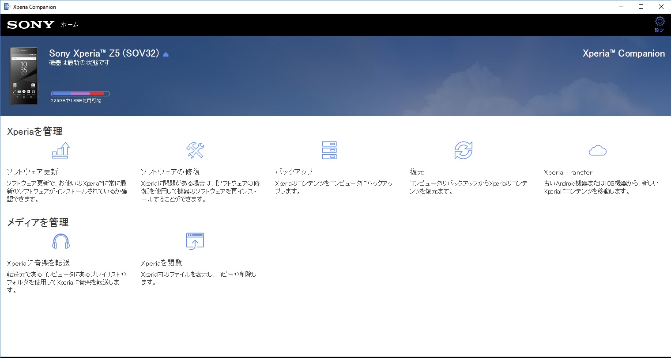Image resolution: width=671 pixels, height=358 pixels.
Task: Select the ホーム tab
Action: coord(70,25)
